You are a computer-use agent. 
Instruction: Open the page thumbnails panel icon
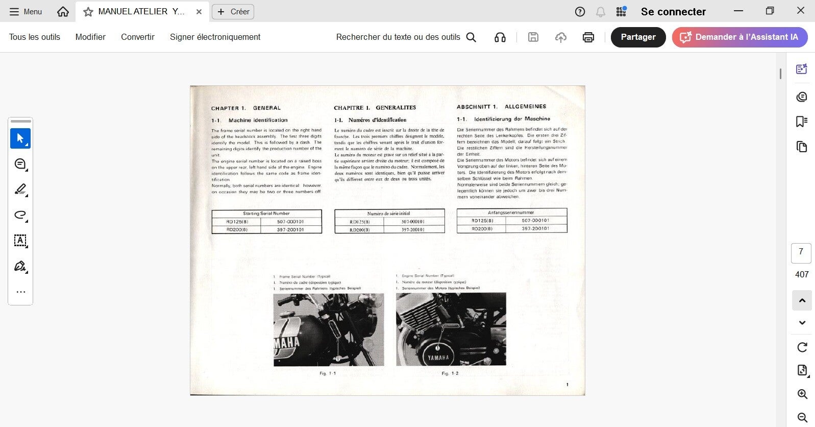point(802,147)
